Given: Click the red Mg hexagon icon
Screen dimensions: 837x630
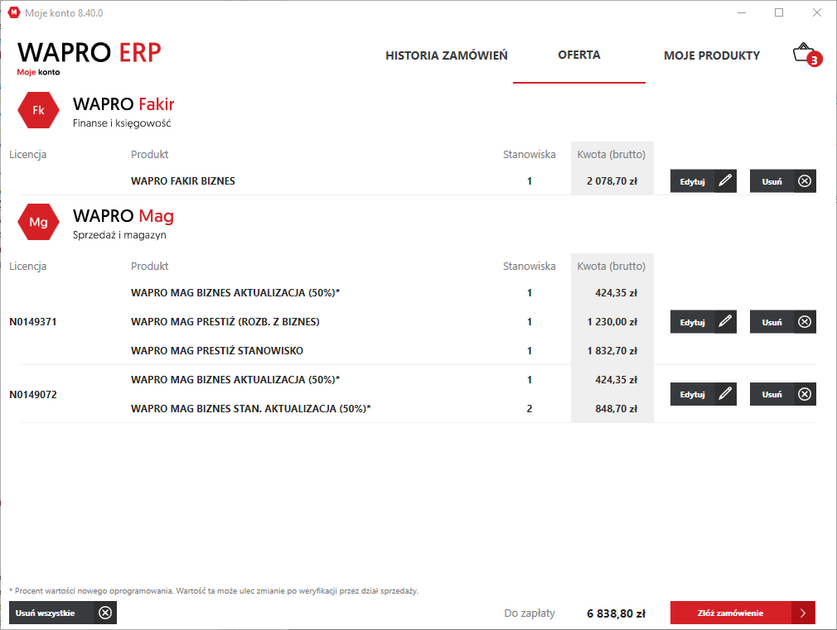Looking at the screenshot, I should [38, 222].
